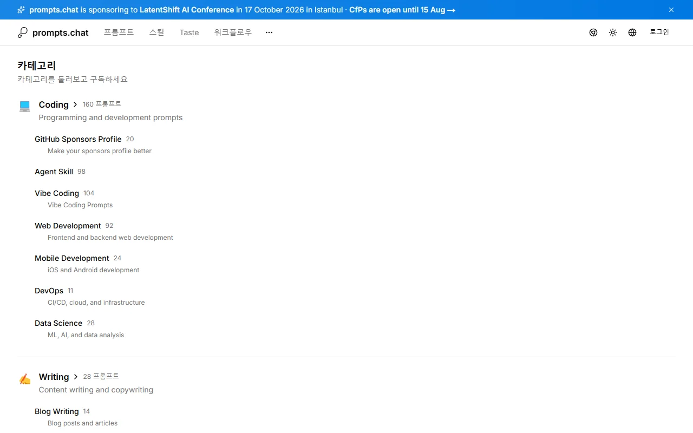Screen dimensions: 693x433
Task: Open the three-dots more menu
Action: tap(269, 32)
